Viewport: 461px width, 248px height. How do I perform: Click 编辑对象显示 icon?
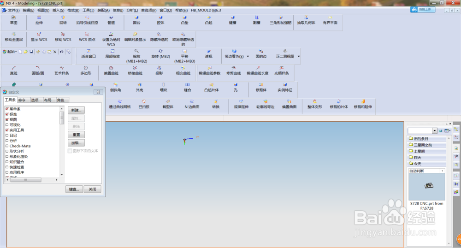click(135, 35)
